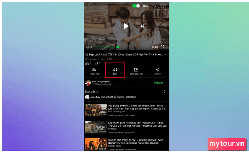
Task: Enter fullscreen mode
Action: pos(162,47)
